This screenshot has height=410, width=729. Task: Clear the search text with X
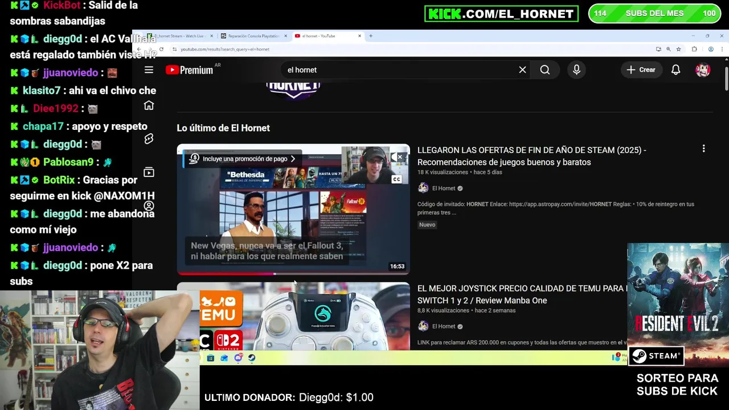tap(522, 70)
